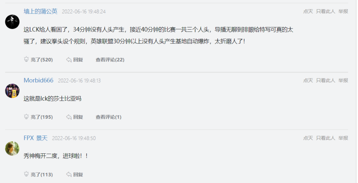The image size is (358, 183).
Task: Toggle 只看此人 for FPX 景天
Action: tap(325, 138)
